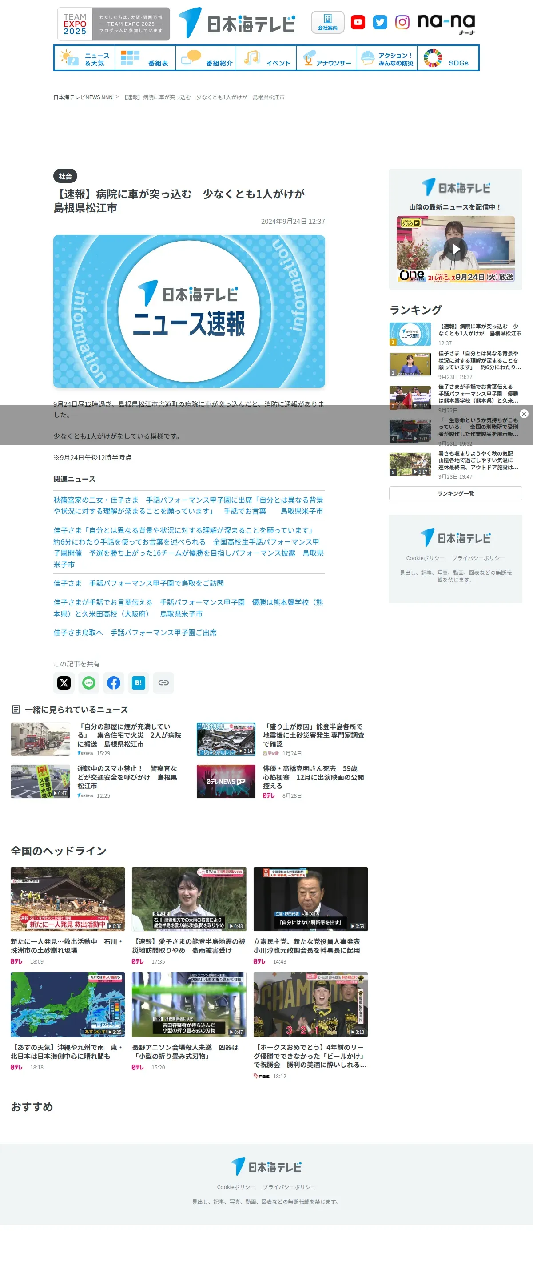Open SDGs menu item
Screen dimensions: 533x1263
coord(448,58)
